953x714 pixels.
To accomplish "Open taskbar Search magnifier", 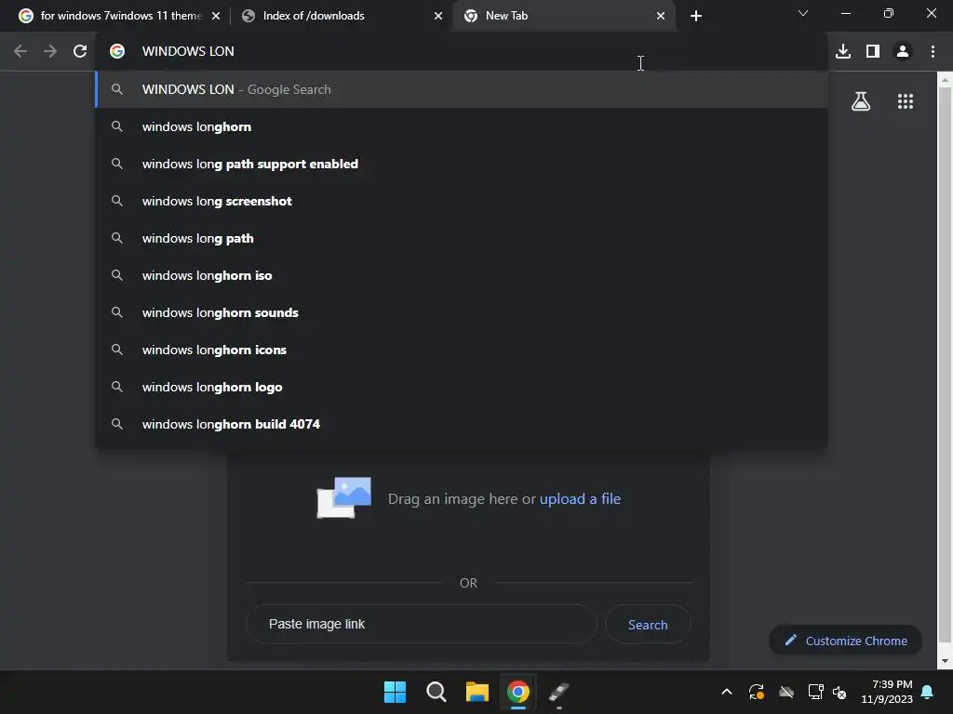I will 436,692.
